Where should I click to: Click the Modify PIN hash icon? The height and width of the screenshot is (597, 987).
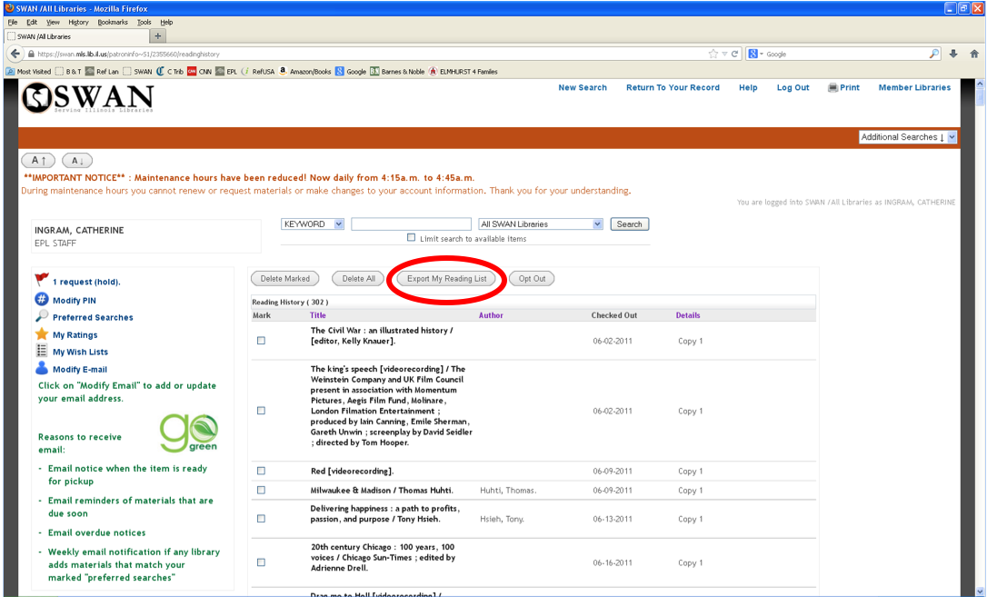(x=42, y=300)
